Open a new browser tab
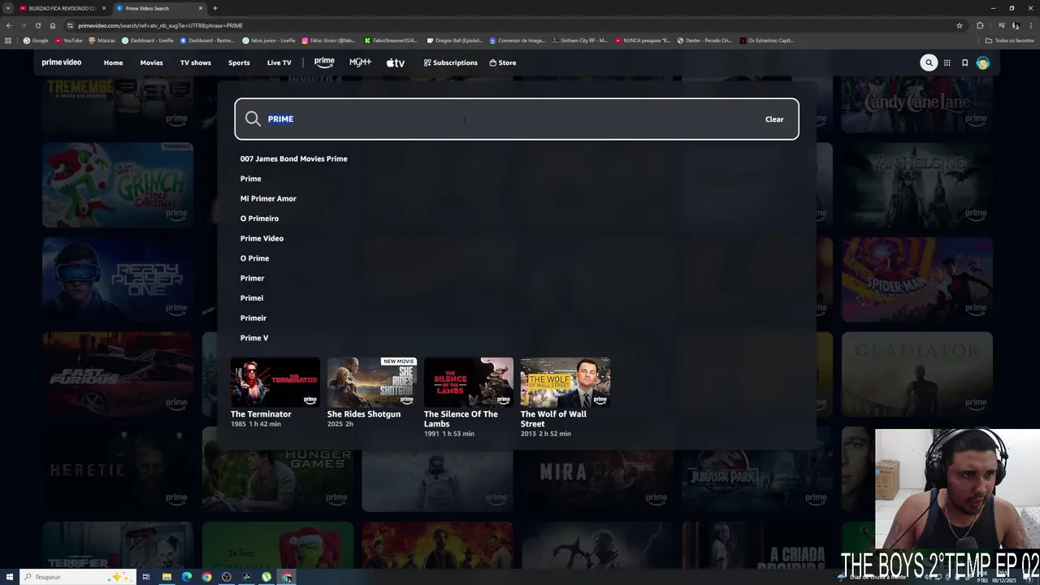 click(x=214, y=8)
